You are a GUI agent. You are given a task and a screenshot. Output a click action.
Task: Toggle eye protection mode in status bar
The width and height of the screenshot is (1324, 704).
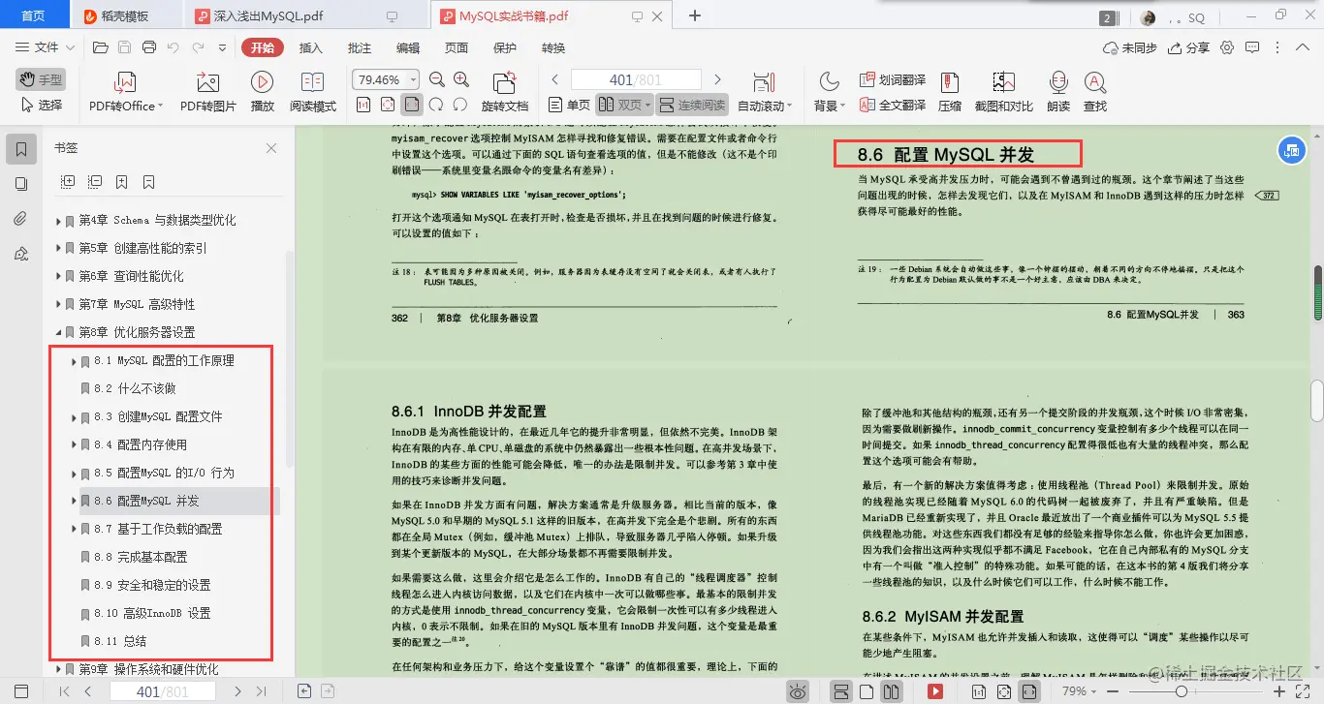coord(798,691)
